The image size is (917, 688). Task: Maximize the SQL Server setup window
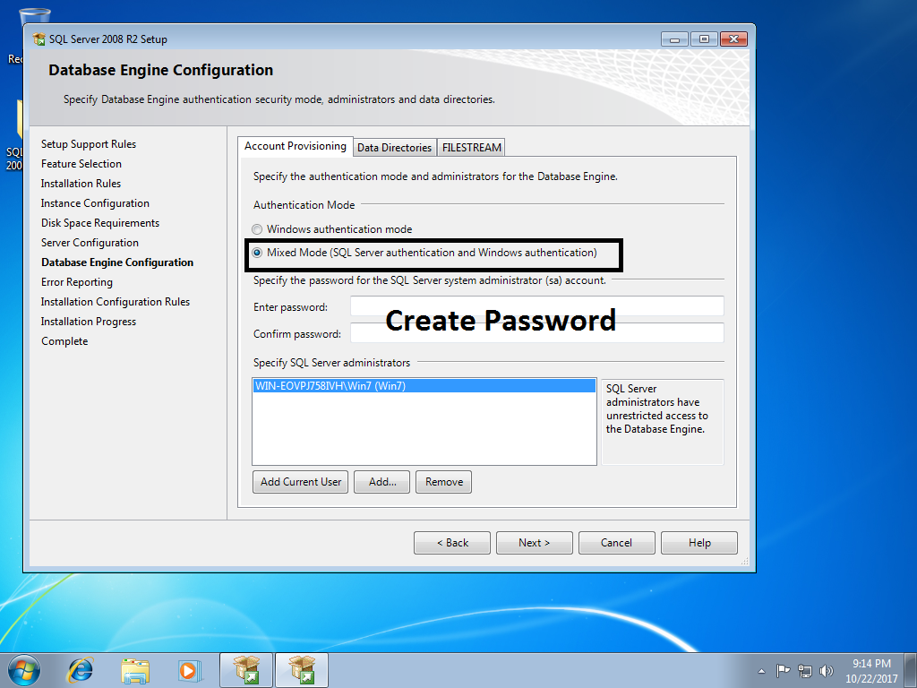[x=704, y=39]
